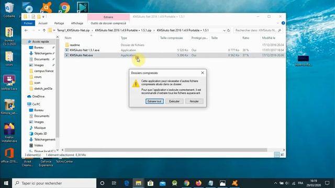Open pinned Images under Accès rapide
This screenshot has height=188, width=335.
(x=39, y=65)
